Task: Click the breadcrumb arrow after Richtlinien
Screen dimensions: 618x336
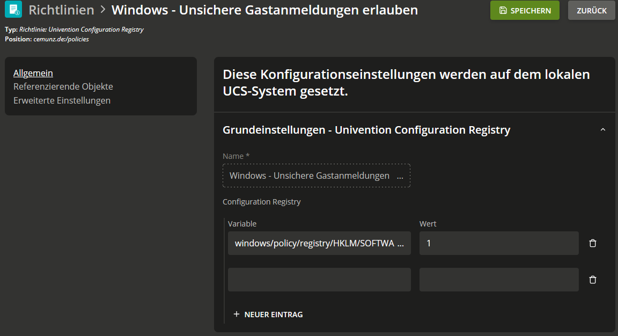Action: 103,10
